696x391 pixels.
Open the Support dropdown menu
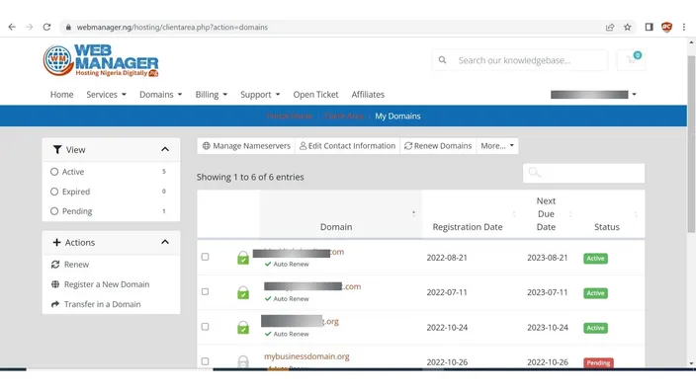[x=260, y=95]
